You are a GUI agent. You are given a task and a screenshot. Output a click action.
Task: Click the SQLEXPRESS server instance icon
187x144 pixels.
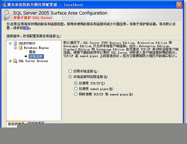point(15,43)
